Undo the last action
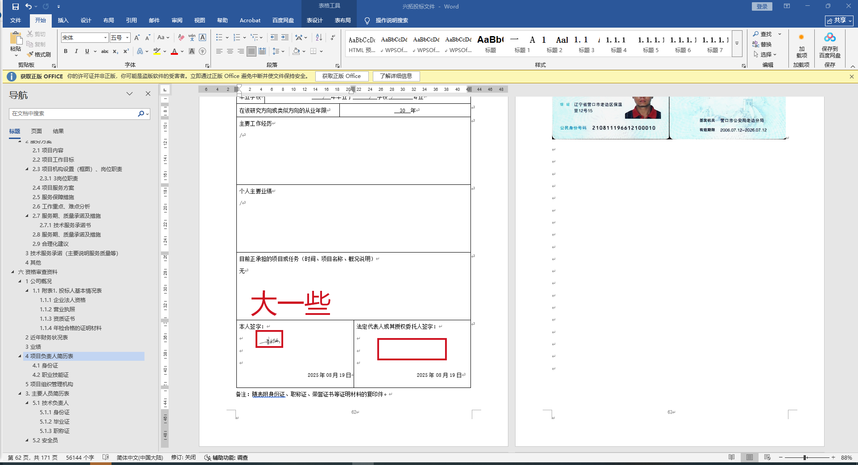 pos(29,7)
